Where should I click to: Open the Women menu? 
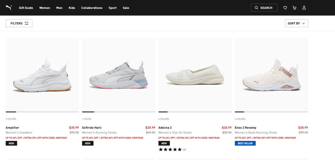coord(44,8)
